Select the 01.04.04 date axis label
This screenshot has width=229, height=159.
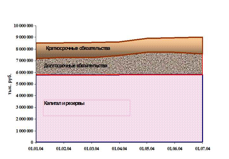(119, 148)
